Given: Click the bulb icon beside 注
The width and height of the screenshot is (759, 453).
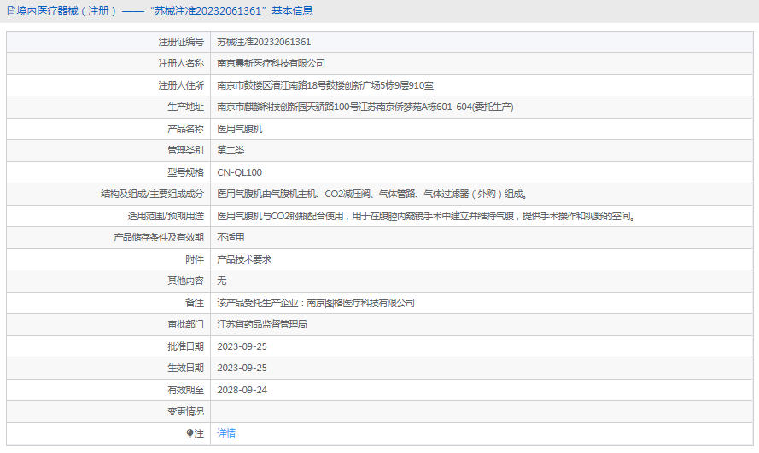Looking at the screenshot, I should coord(190,433).
